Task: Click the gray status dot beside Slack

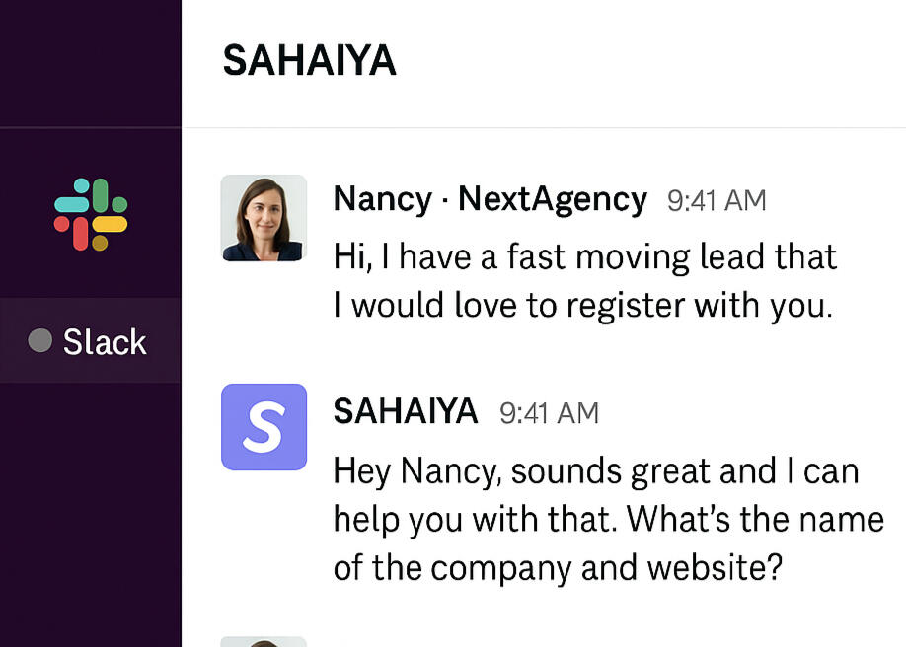Action: pos(39,341)
